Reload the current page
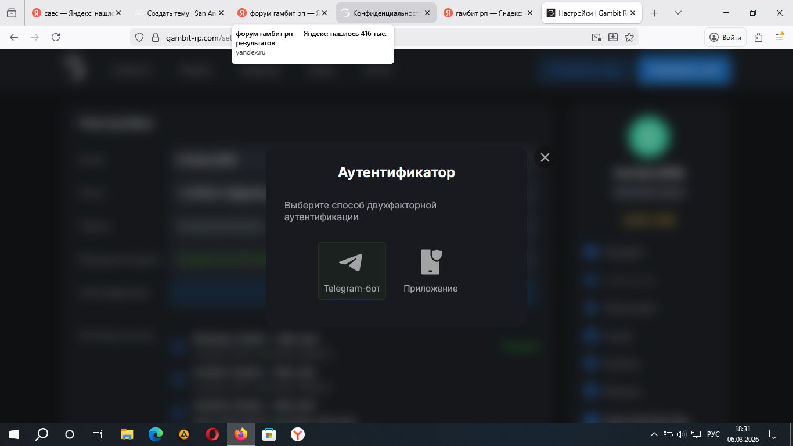This screenshot has width=793, height=446. (x=56, y=37)
